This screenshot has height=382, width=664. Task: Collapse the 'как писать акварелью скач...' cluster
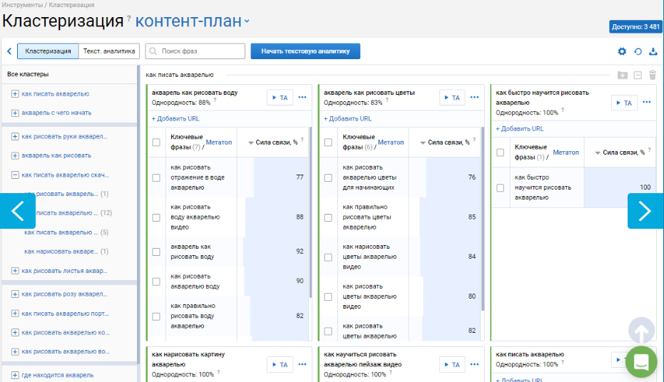click(x=15, y=175)
